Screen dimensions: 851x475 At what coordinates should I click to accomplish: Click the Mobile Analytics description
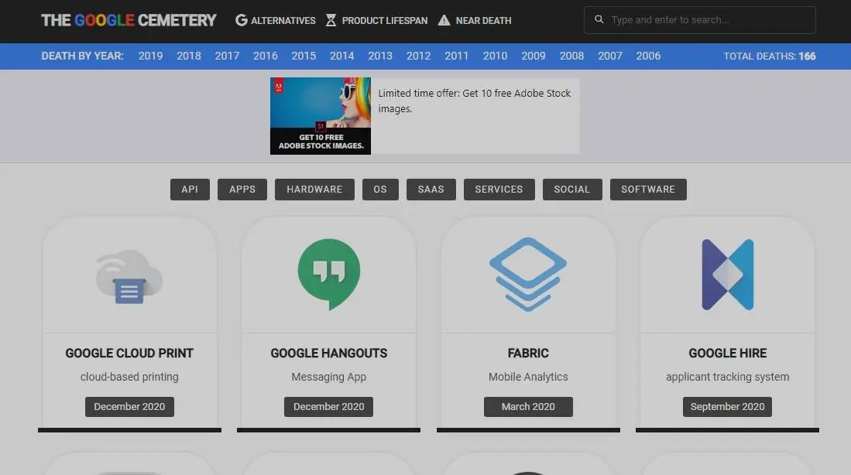528,377
